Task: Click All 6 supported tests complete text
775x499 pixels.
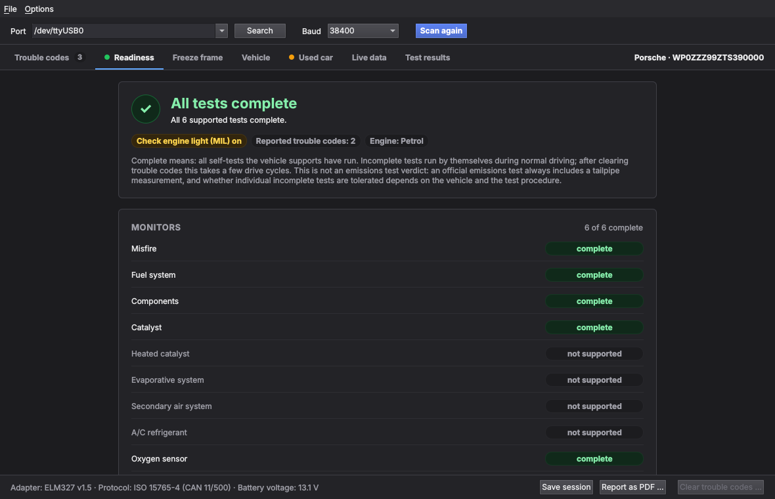Action: point(229,120)
